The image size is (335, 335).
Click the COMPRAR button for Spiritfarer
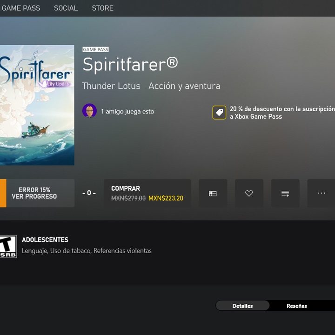(147, 193)
